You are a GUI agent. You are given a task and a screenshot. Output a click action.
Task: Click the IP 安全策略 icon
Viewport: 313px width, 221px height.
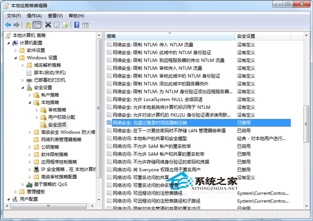36,169
